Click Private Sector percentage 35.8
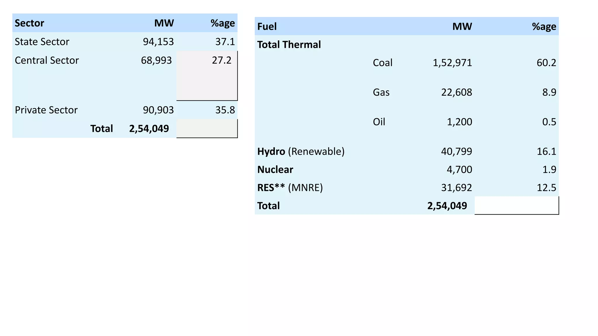 tap(225, 110)
